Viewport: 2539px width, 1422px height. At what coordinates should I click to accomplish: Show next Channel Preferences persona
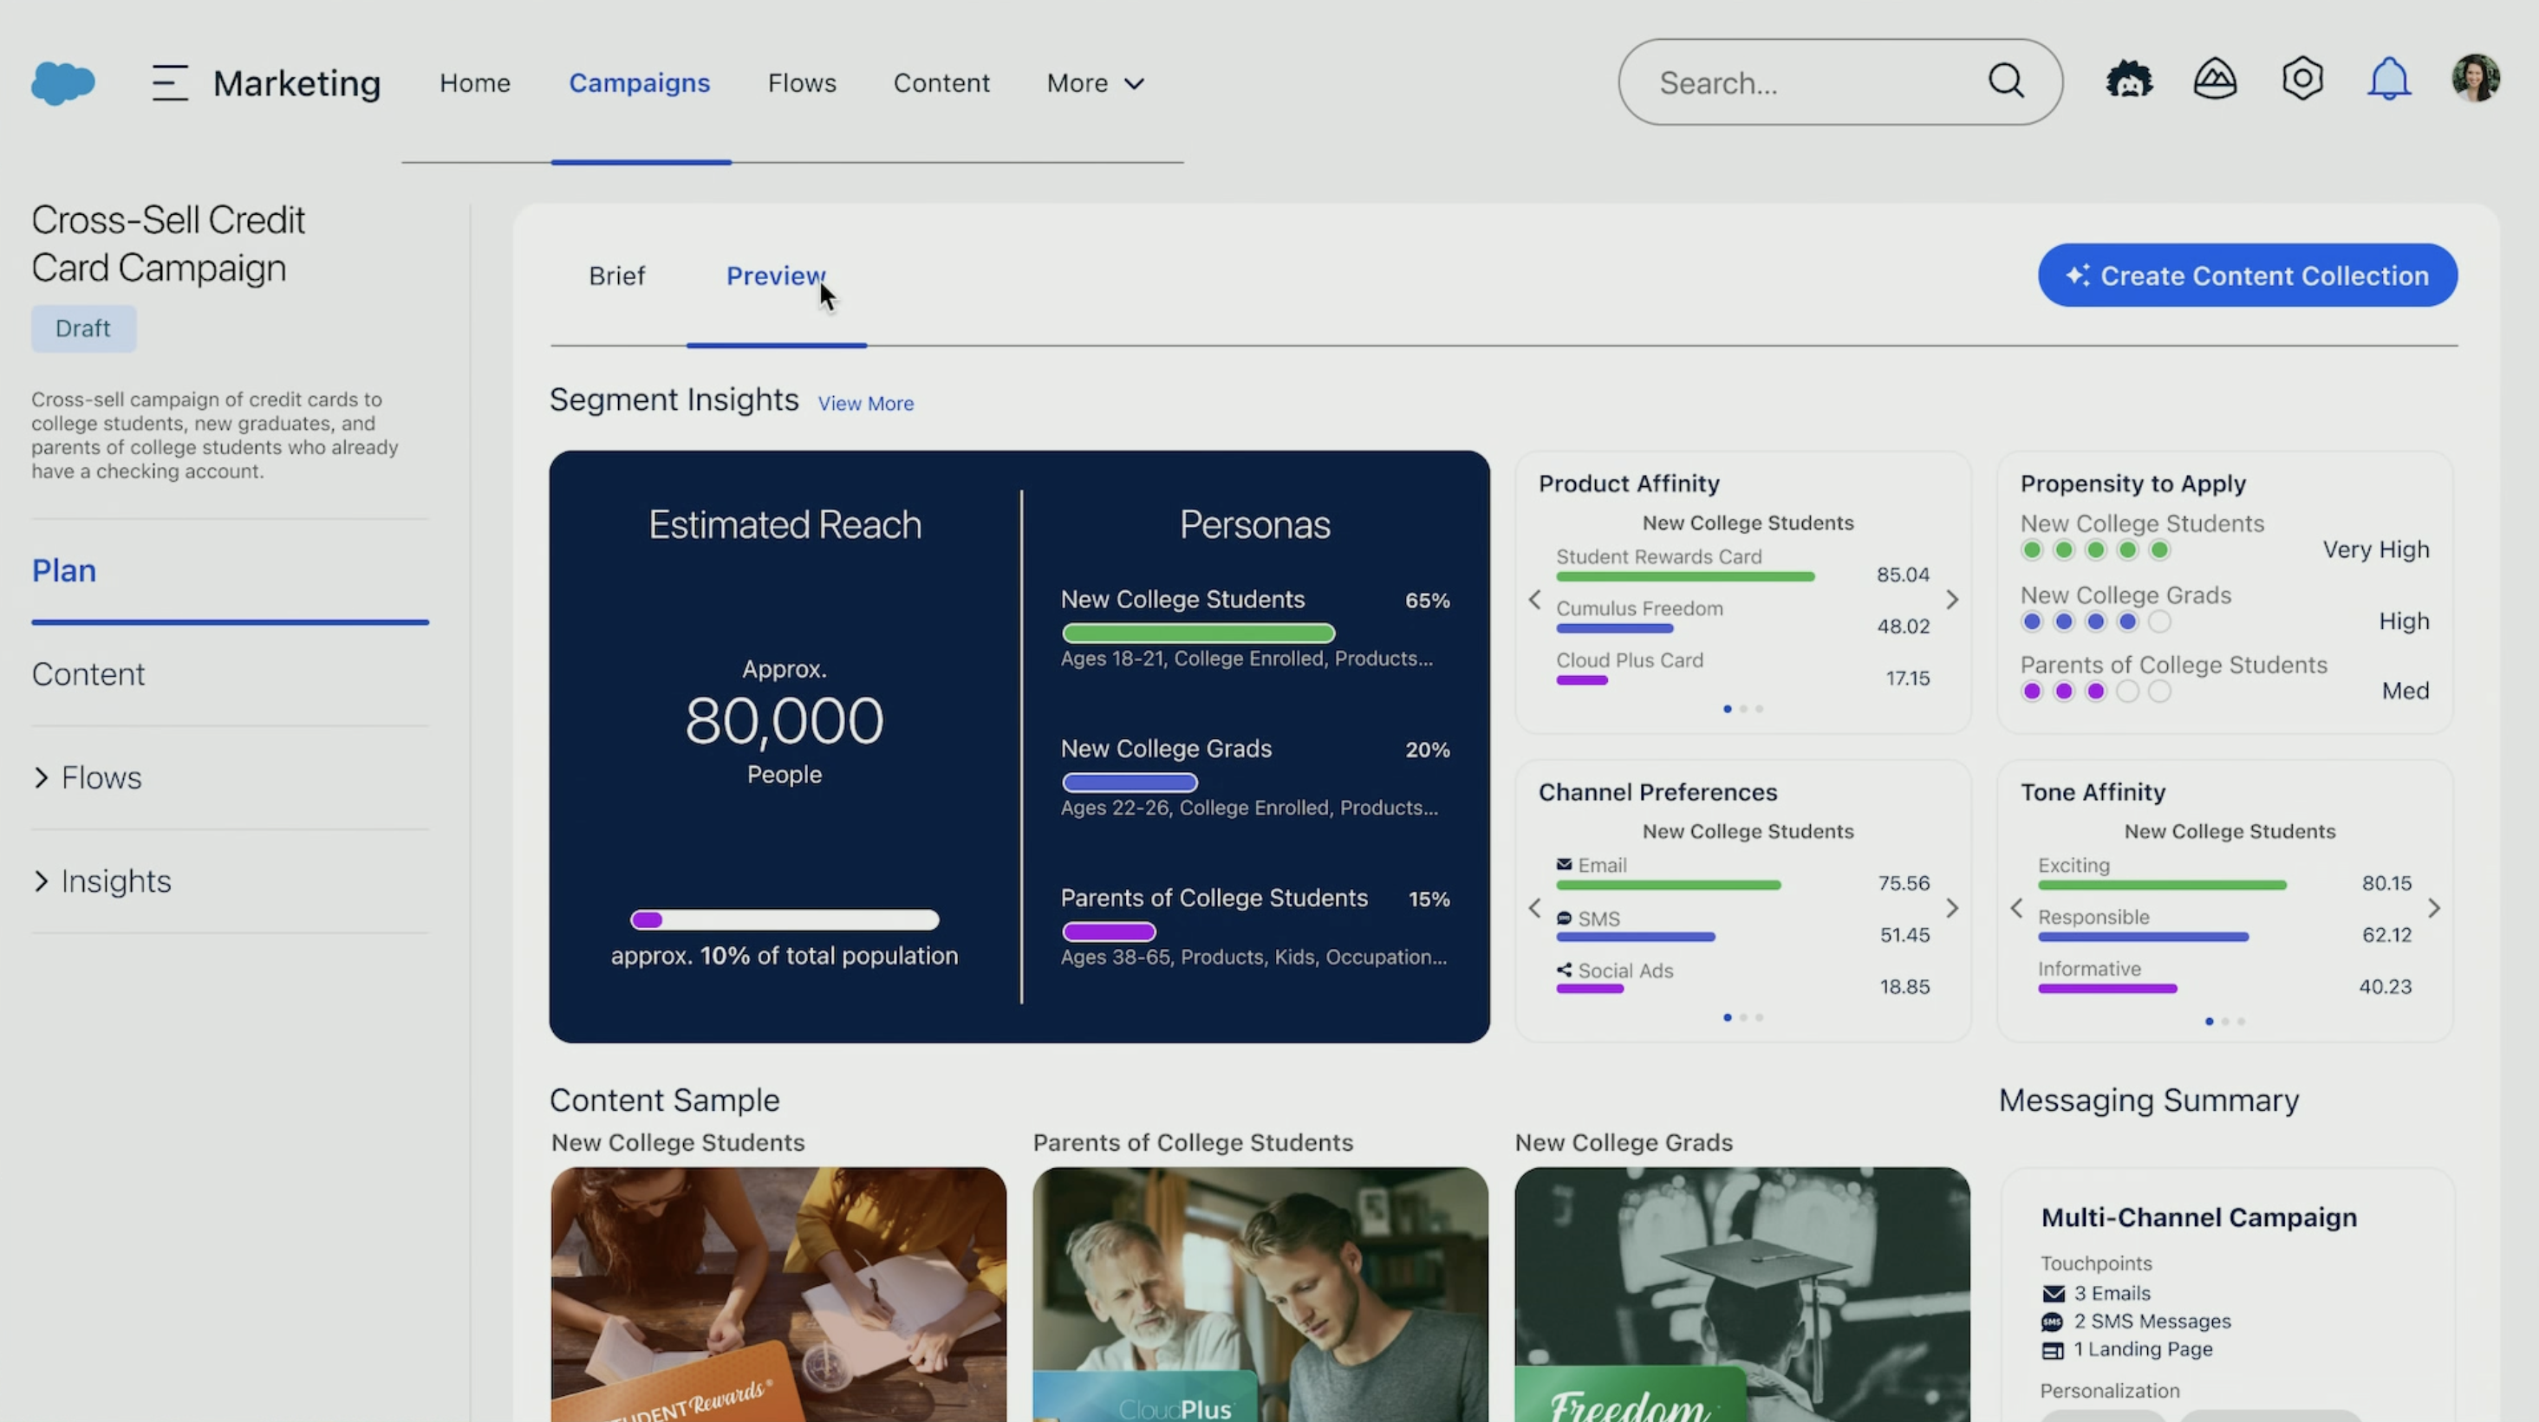pyautogui.click(x=1952, y=907)
